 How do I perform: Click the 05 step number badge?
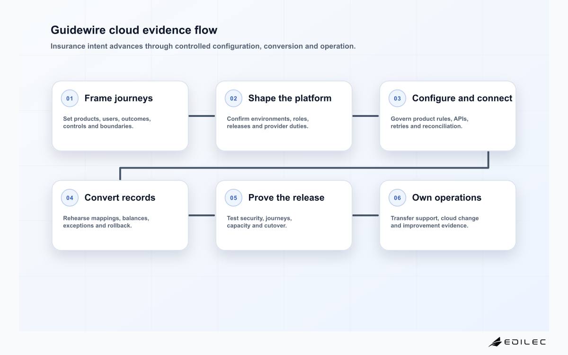[233, 198]
